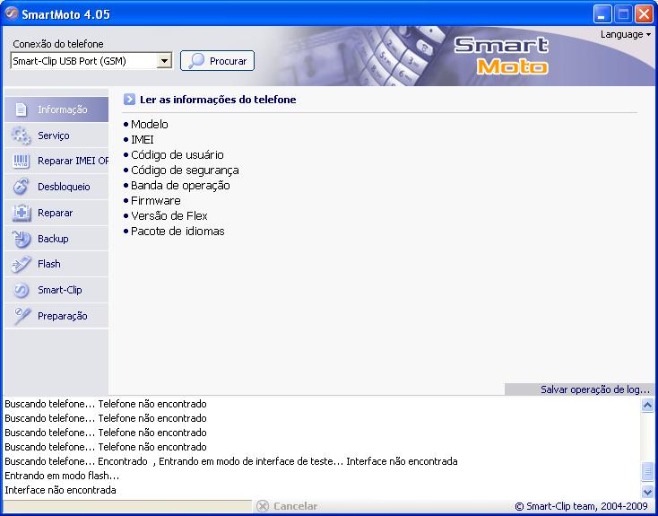658x516 pixels.
Task: Click the Reparar first-aid kit icon
Action: [21, 213]
